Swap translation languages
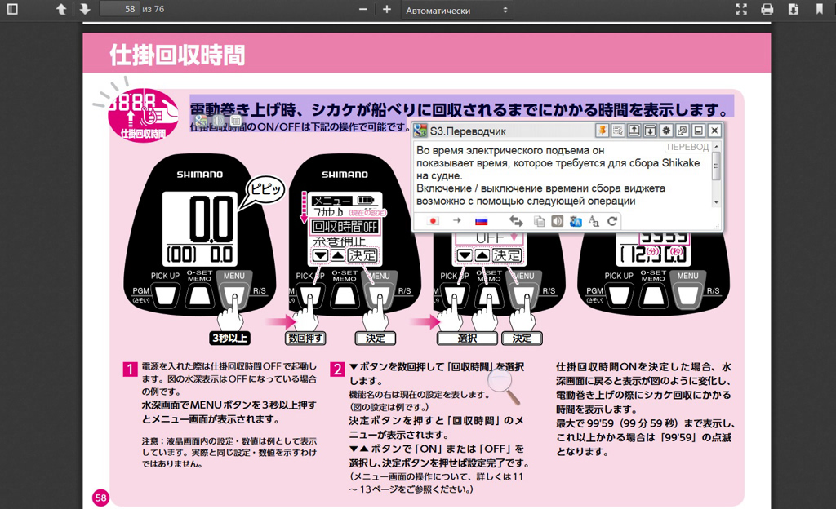This screenshot has height=509, width=836. tap(516, 221)
